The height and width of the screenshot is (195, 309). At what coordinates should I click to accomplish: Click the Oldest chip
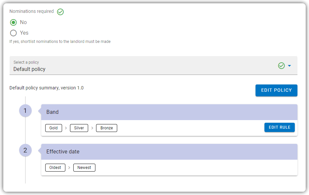pyautogui.click(x=55, y=168)
